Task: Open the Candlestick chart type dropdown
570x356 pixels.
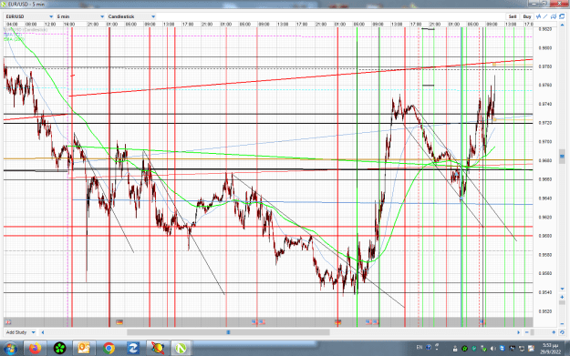Action: (131, 16)
